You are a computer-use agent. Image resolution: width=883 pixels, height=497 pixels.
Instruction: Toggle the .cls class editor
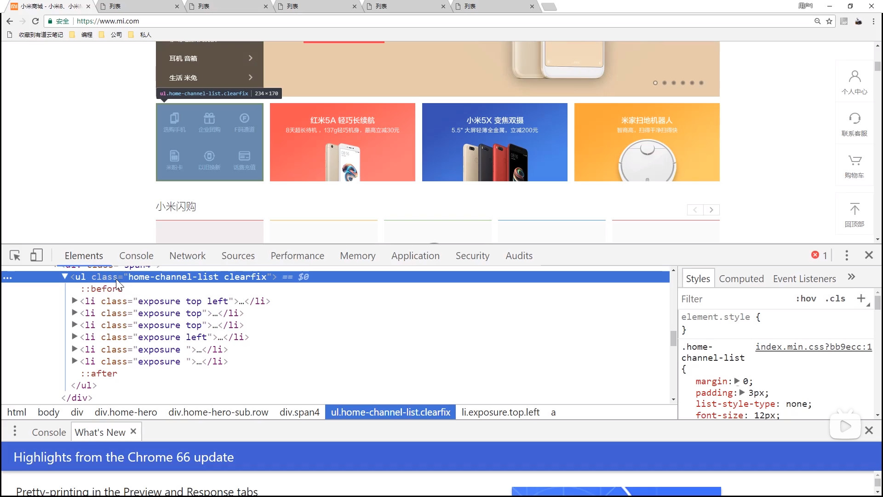point(835,299)
